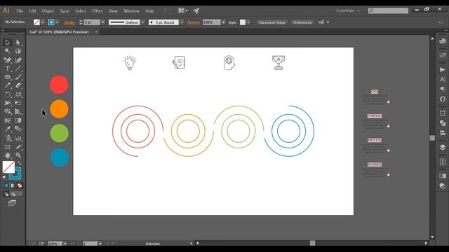Screen dimensions: 449x252
Task: Choose the Magic Wand tool
Action: click(x=8, y=51)
